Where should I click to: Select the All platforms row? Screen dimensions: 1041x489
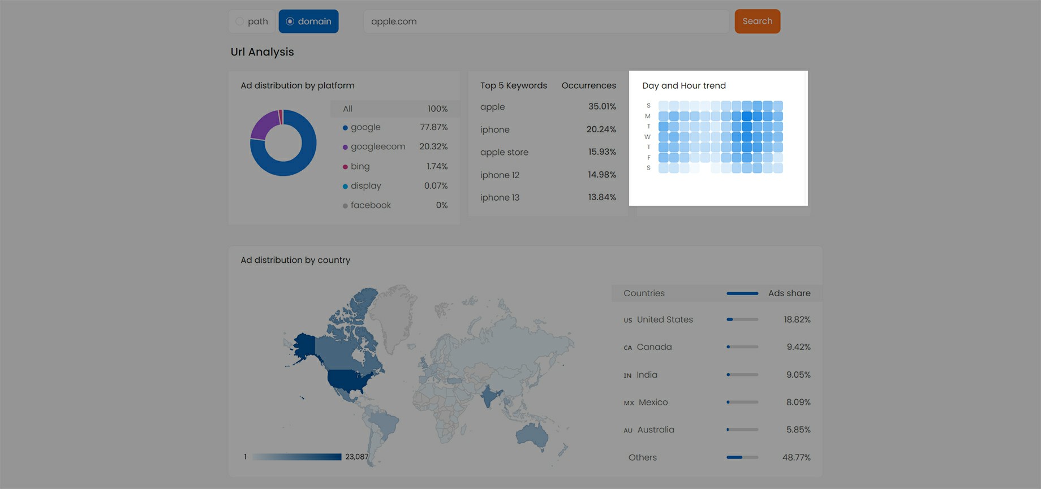pyautogui.click(x=395, y=109)
